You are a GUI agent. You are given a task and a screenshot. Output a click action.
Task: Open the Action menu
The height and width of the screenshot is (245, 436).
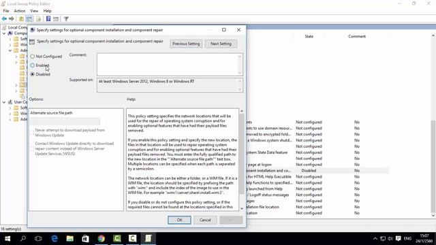pos(20,11)
